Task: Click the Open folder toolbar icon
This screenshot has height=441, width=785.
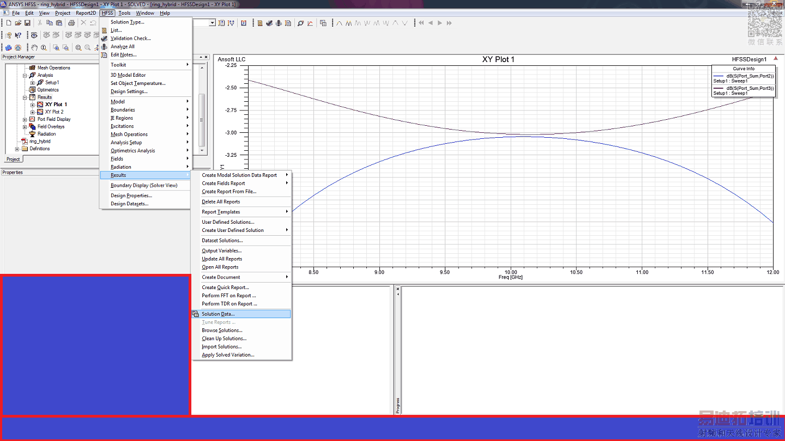Action: [x=18, y=23]
